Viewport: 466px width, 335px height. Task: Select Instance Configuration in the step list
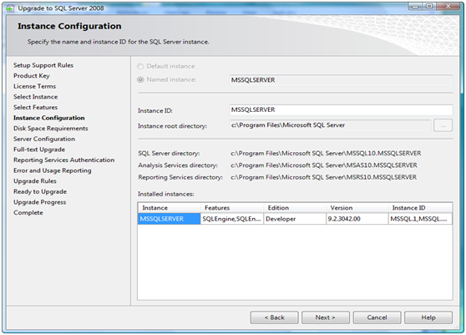pos(49,118)
